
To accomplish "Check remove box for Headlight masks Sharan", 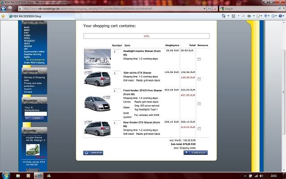I will 199,59.
